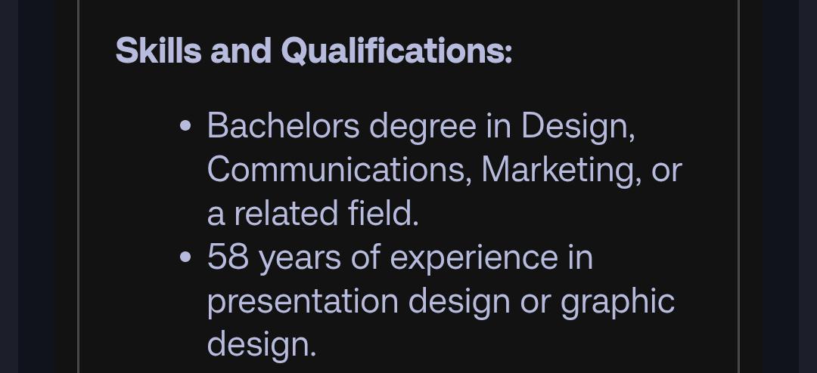Screen dimensions: 817x373
Task: Click the bullet before 58 years
Action: (x=186, y=257)
